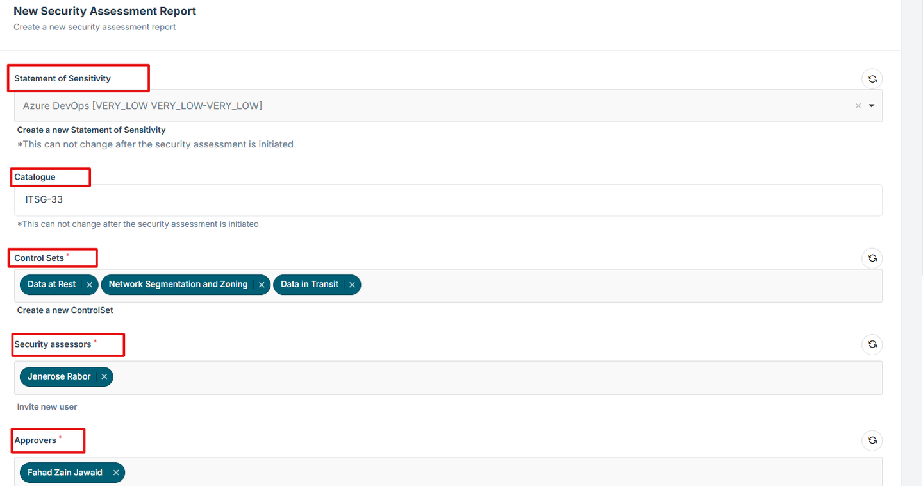Refresh the Control Sets options
923x486 pixels.
(x=872, y=258)
